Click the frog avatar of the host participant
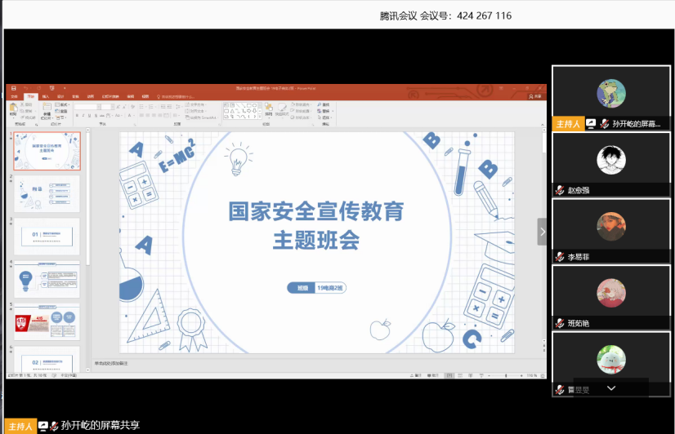 click(x=611, y=93)
